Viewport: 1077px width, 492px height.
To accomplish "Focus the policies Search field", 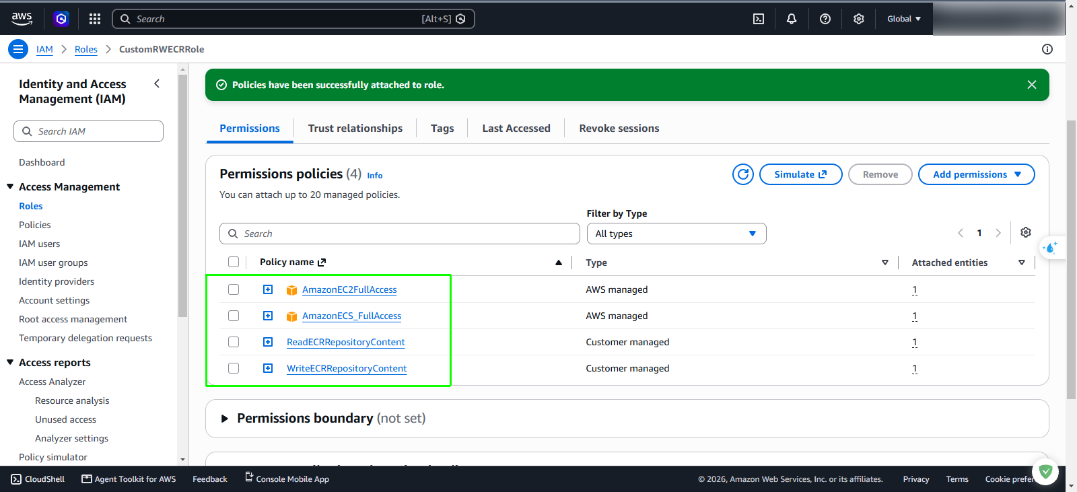I will pyautogui.click(x=400, y=234).
